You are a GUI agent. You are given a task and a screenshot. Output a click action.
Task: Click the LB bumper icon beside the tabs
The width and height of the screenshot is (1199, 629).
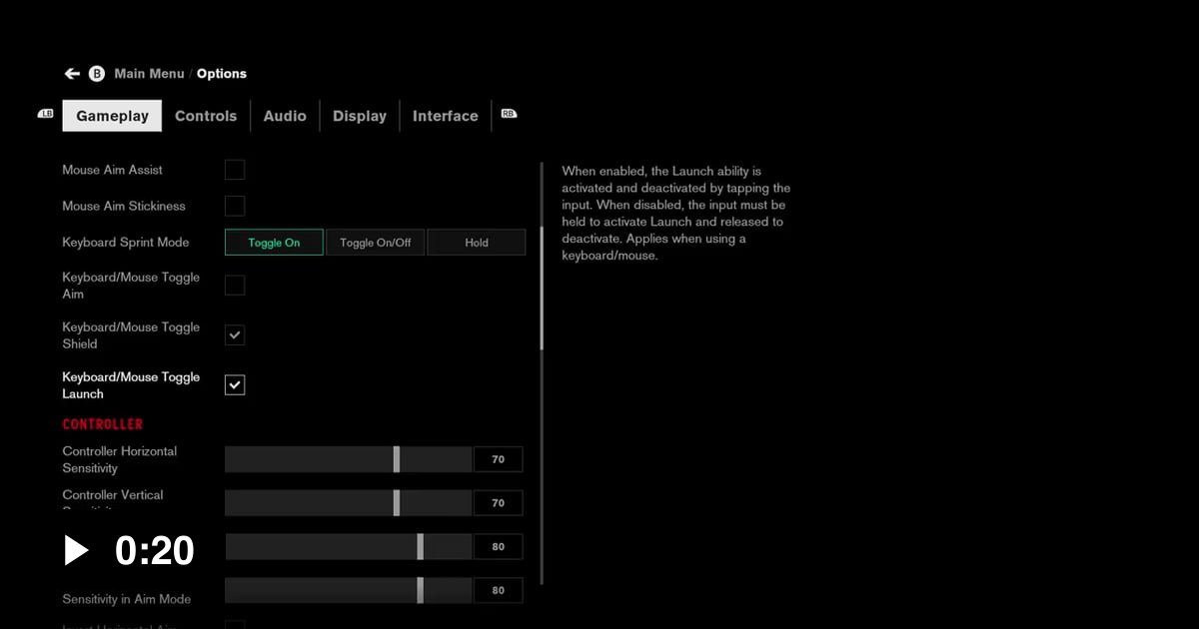[44, 115]
